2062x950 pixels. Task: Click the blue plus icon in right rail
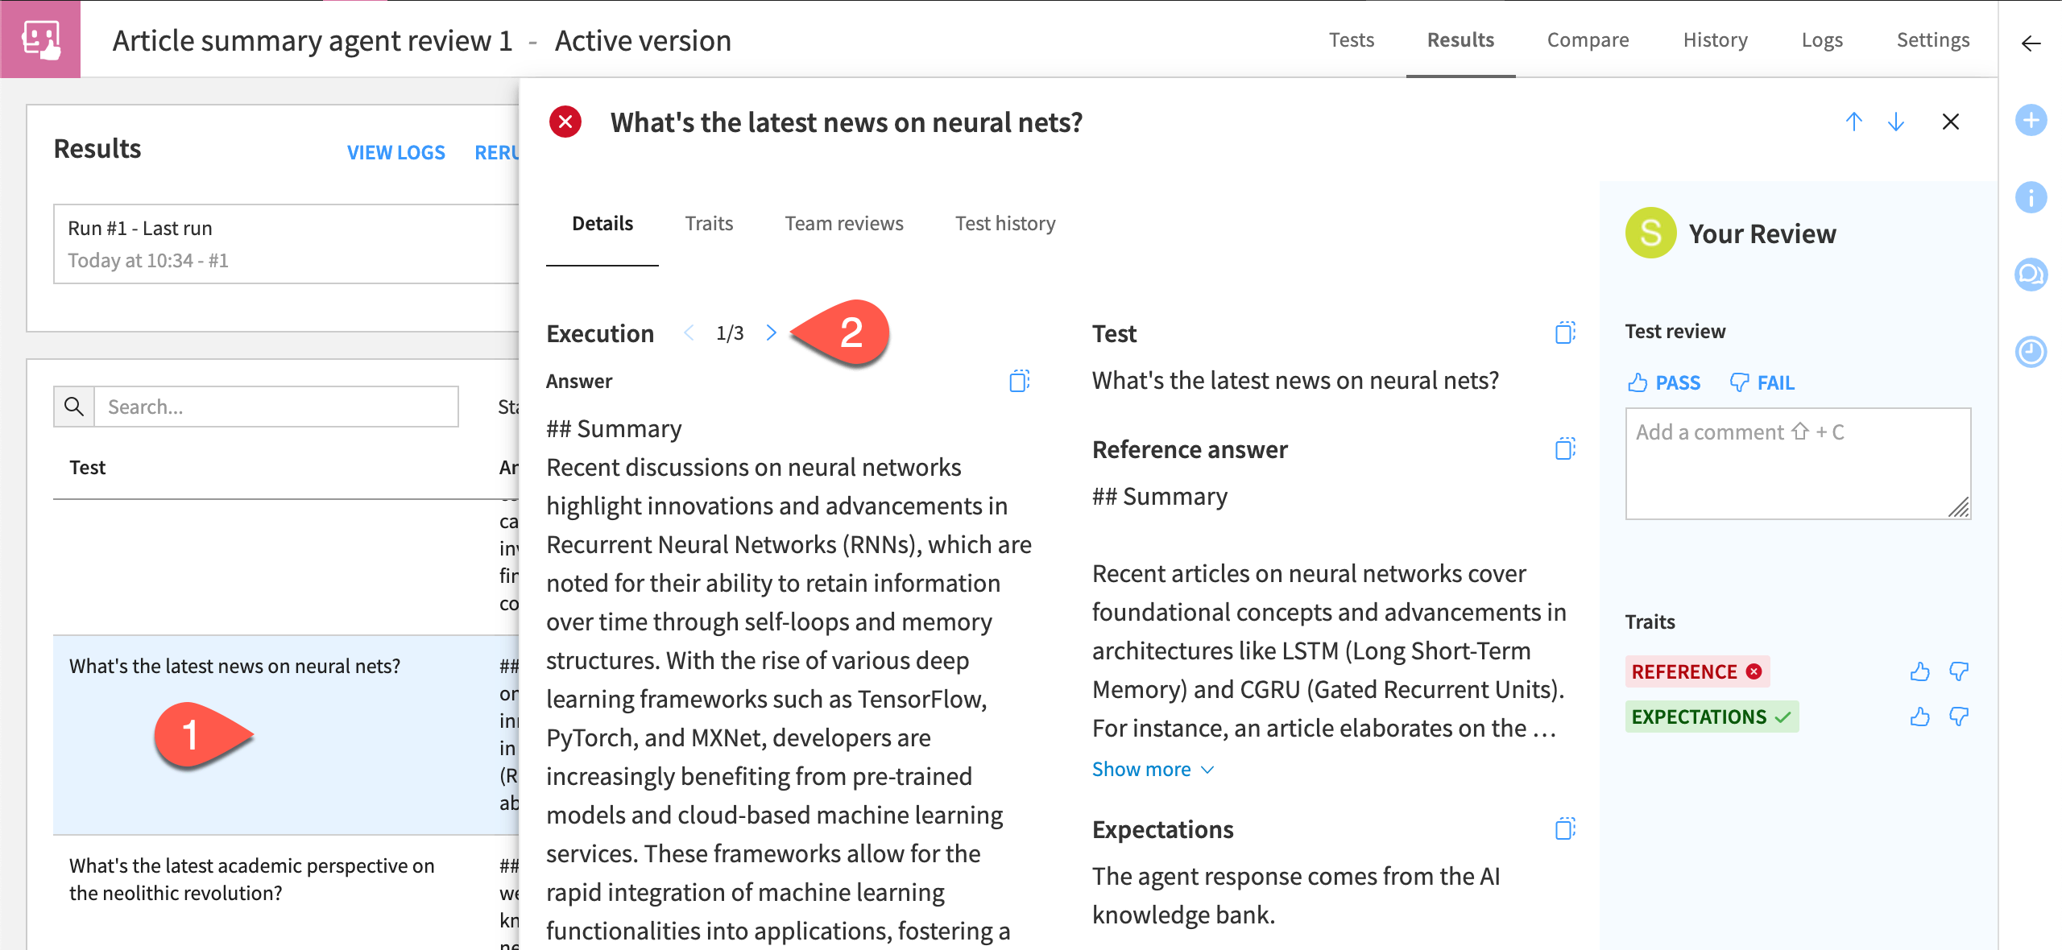point(2031,121)
